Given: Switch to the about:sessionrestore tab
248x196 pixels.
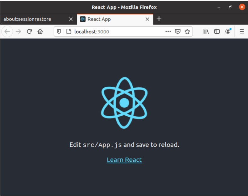Looking at the screenshot, I should [x=38, y=19].
